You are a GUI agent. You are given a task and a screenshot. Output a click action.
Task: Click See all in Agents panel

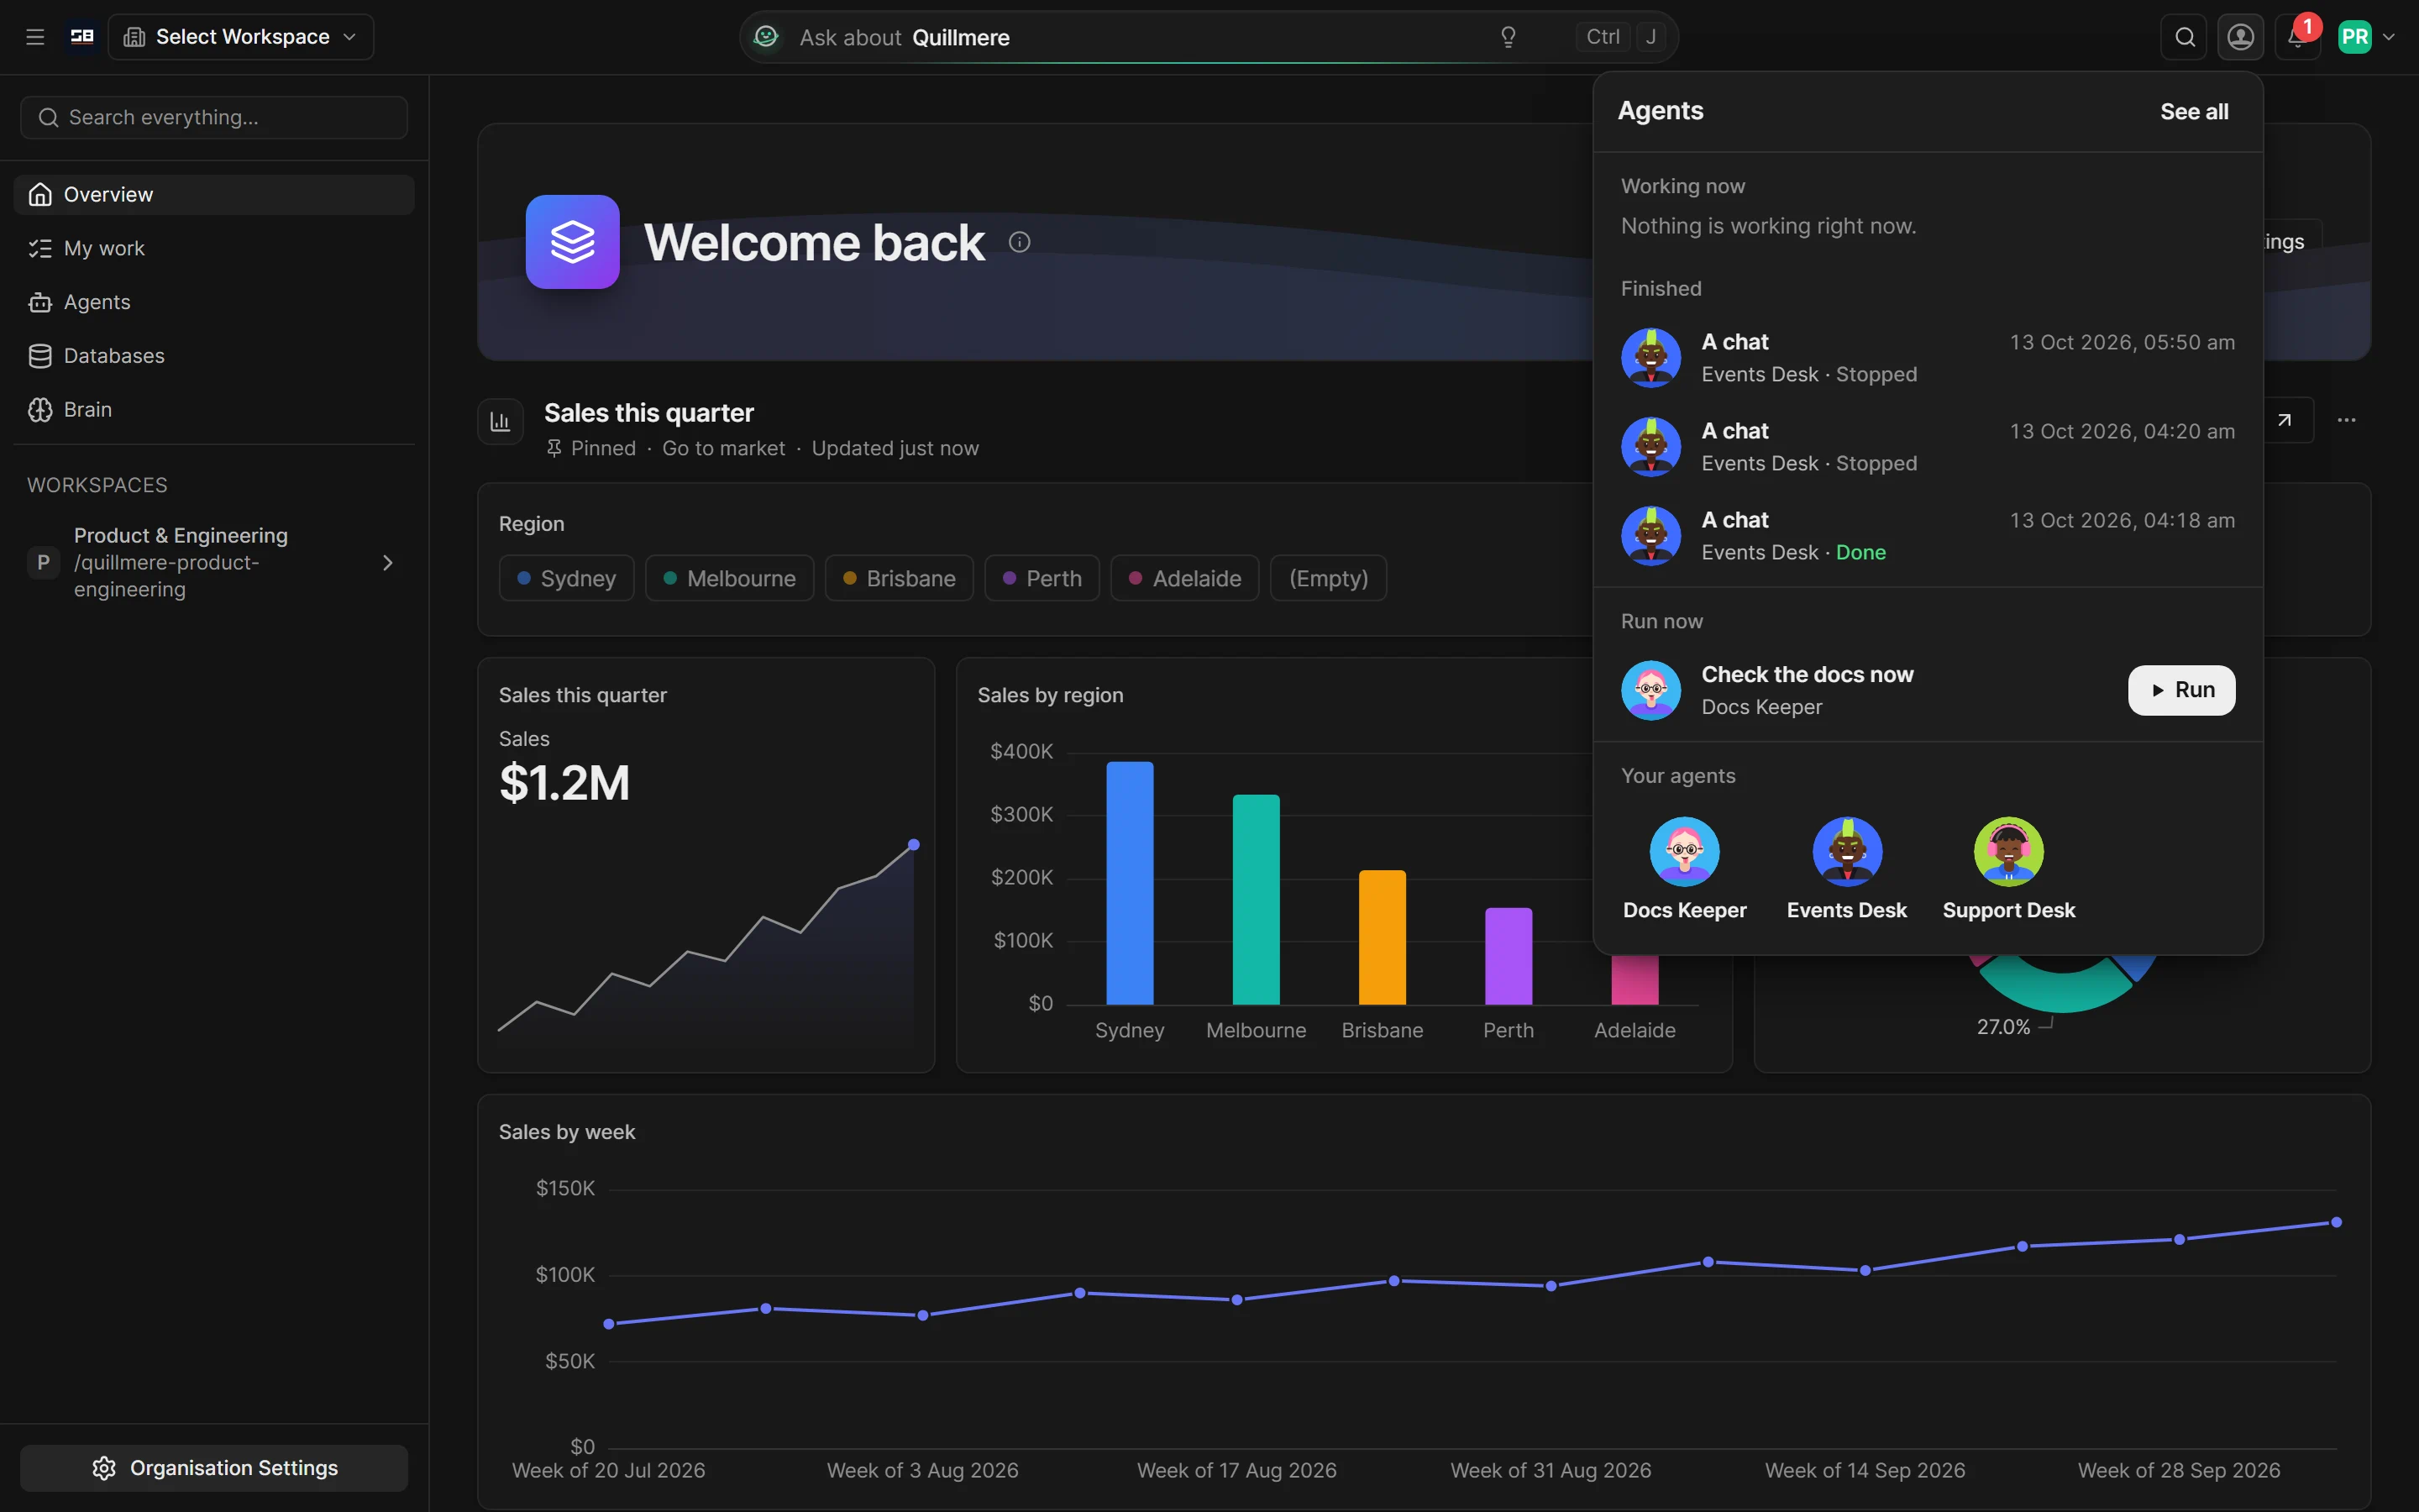coord(2194,112)
